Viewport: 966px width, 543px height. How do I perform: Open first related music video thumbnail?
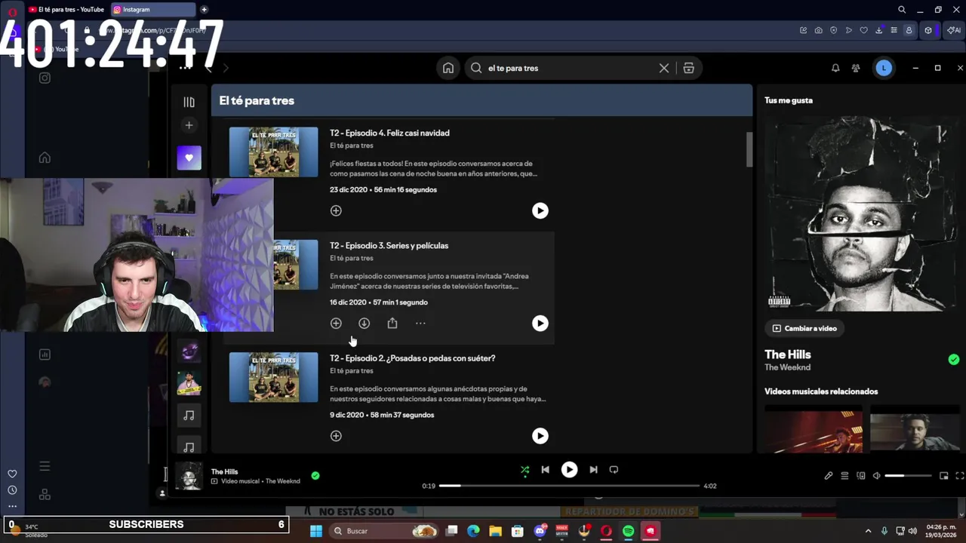(x=814, y=428)
